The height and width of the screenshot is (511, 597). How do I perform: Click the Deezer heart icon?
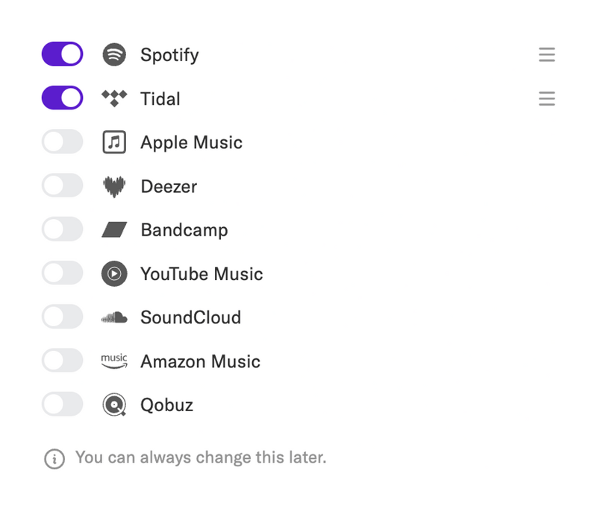tap(113, 185)
